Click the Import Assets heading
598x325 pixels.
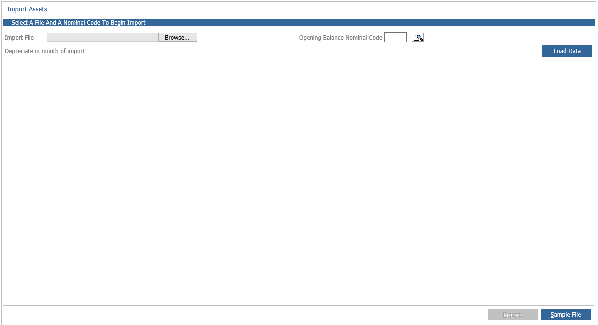27,9
